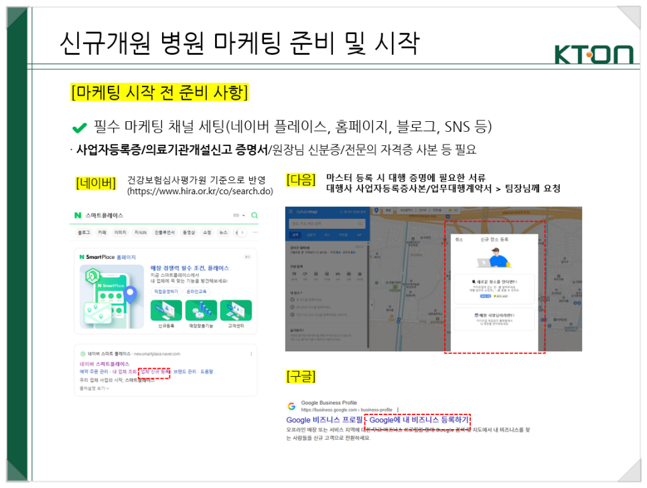Click 'Google에 내 비즈니스 등록하기' link
This screenshot has height=488, width=647.
coord(419,420)
